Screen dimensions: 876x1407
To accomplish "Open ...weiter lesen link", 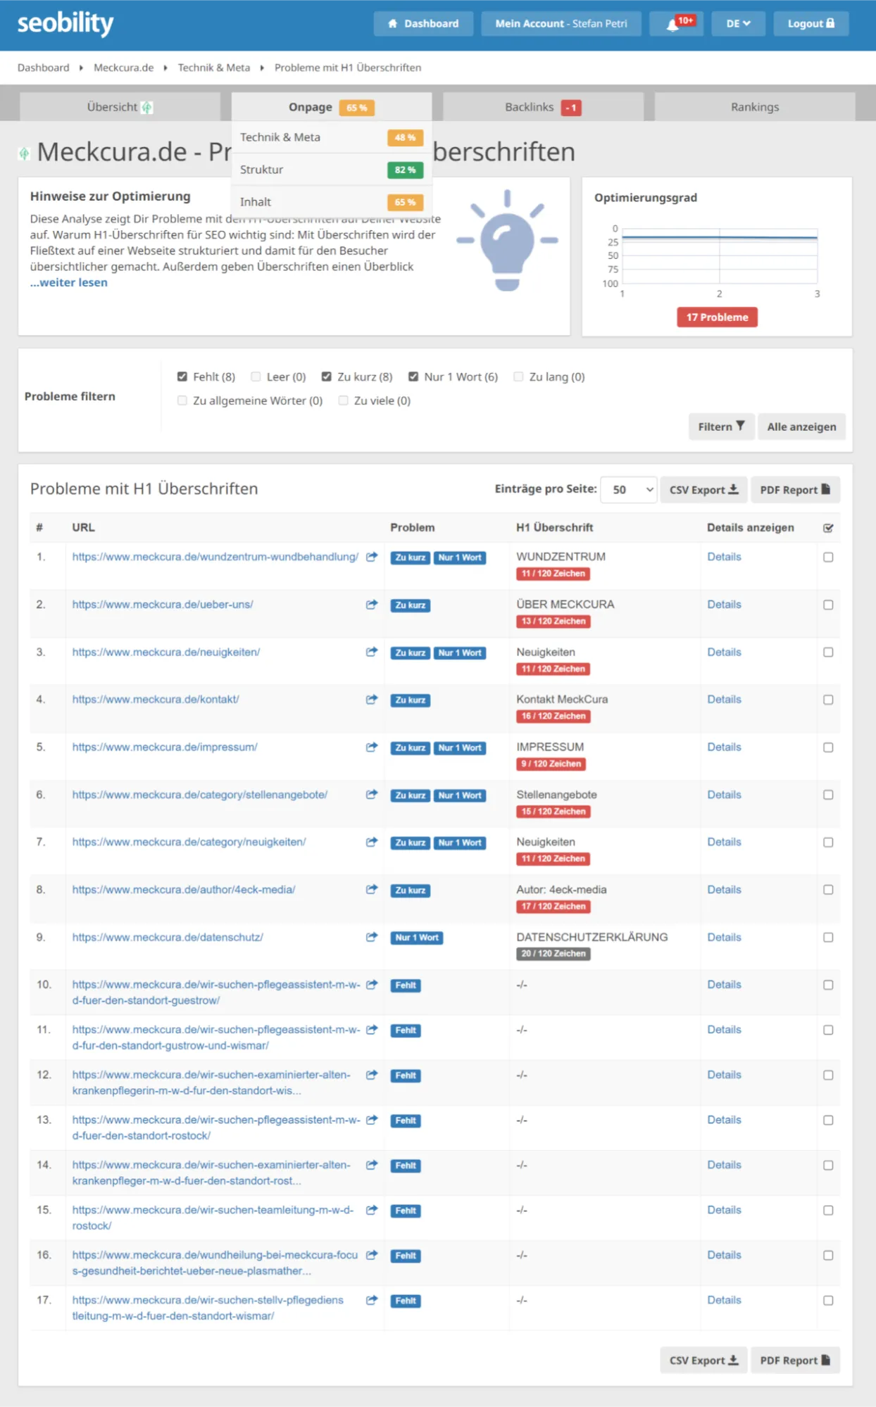I will (69, 282).
